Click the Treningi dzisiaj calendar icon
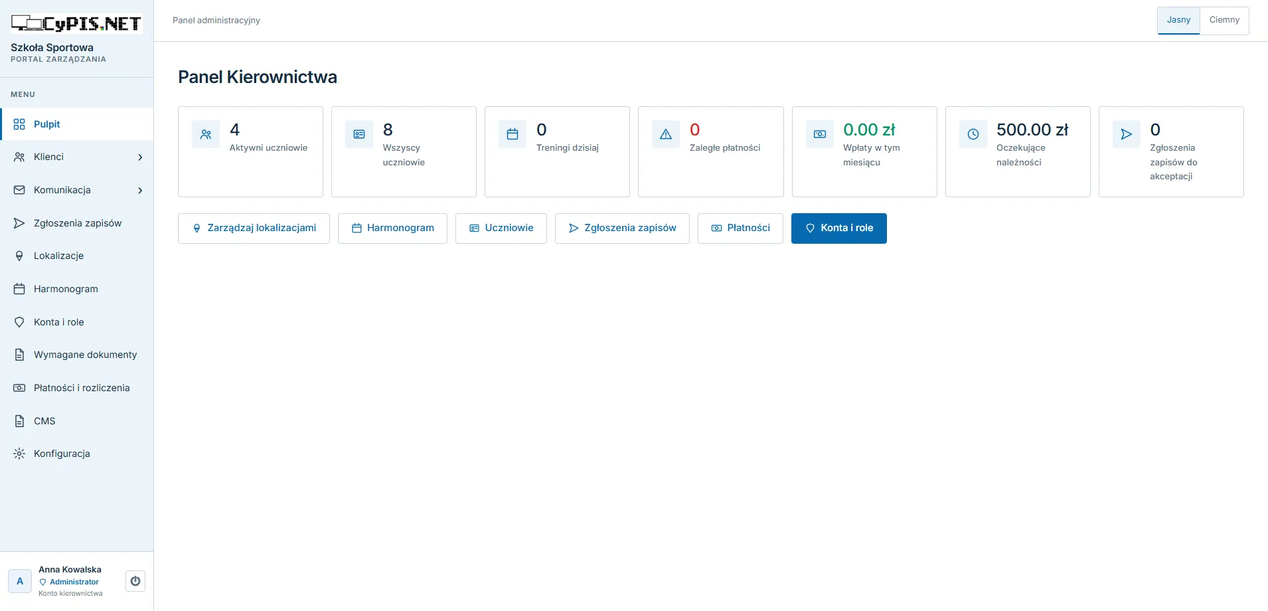 click(x=513, y=134)
